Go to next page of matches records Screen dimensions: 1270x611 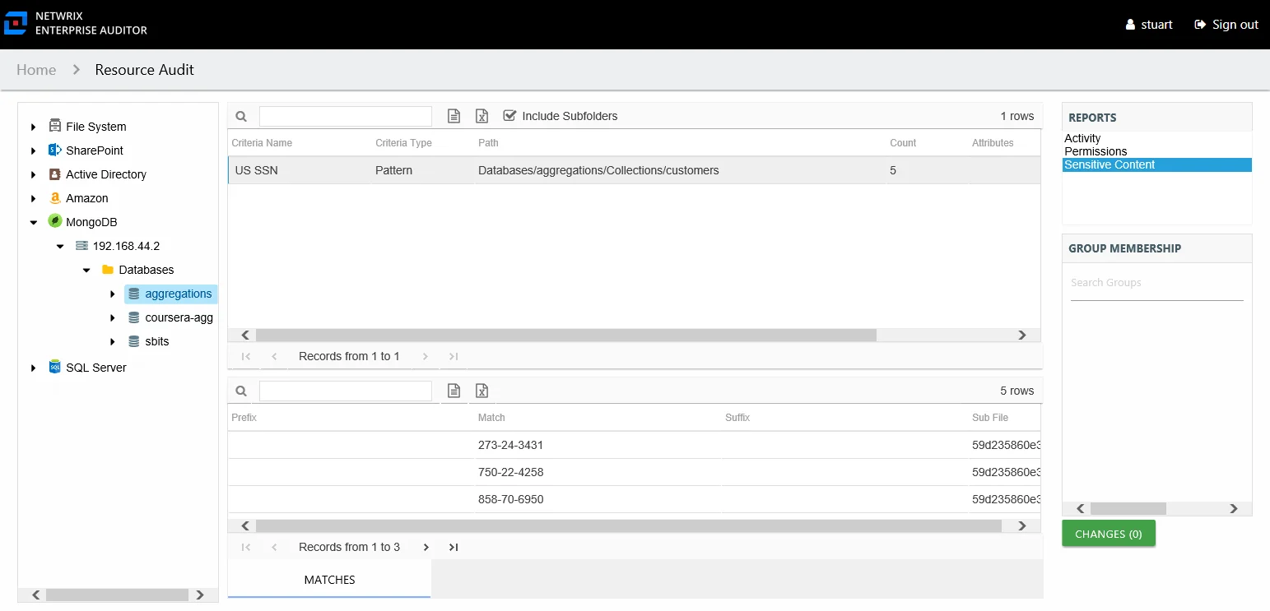pyautogui.click(x=426, y=547)
